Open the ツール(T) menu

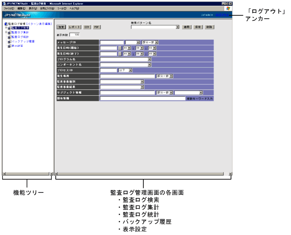click(62, 9)
